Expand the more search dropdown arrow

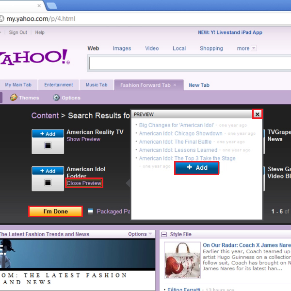tap(254, 48)
